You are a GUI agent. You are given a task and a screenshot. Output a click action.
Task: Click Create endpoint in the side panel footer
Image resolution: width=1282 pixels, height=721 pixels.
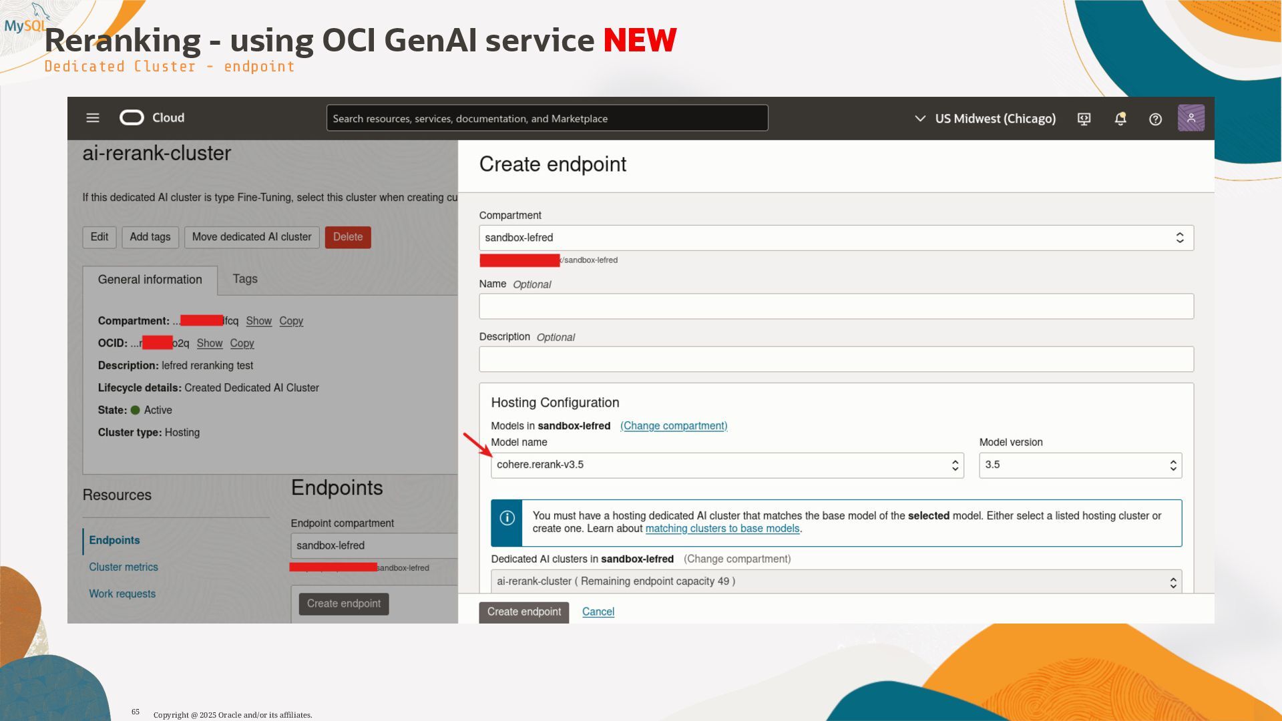tap(523, 612)
